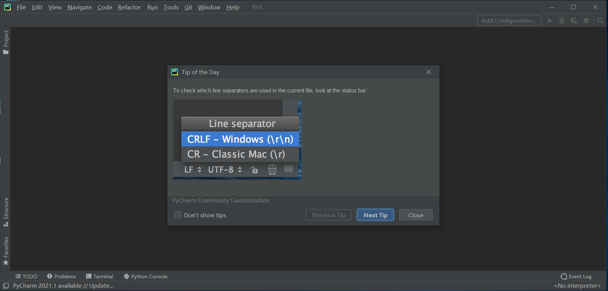Click the PyCharm logo icon in title bar
Screen dimensions: 608x291
point(7,7)
